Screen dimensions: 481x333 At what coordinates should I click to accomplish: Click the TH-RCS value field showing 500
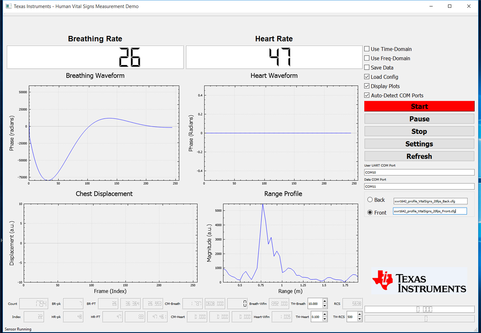click(352, 317)
